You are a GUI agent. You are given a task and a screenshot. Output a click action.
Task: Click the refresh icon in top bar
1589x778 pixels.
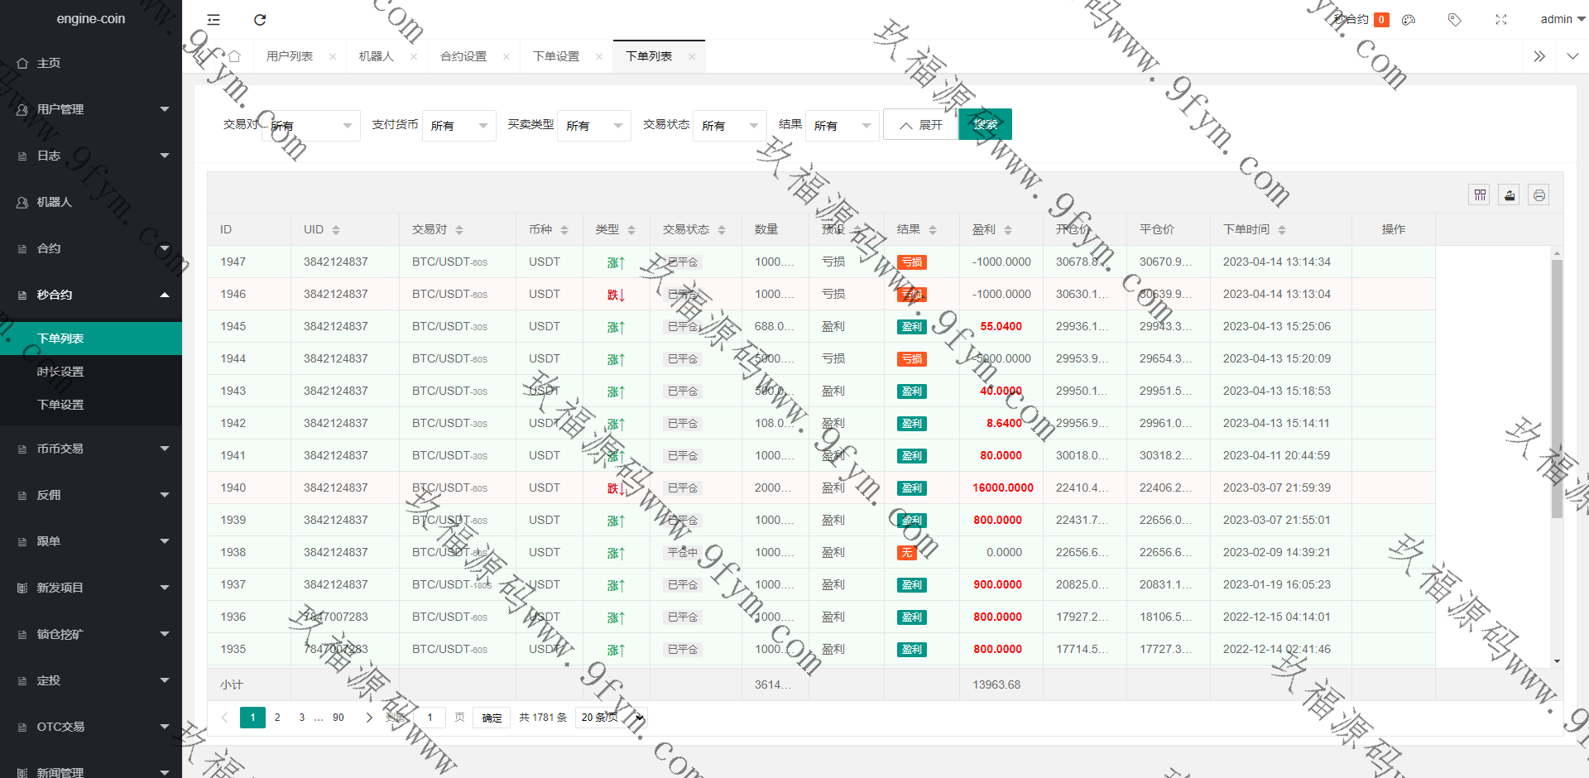click(x=260, y=20)
